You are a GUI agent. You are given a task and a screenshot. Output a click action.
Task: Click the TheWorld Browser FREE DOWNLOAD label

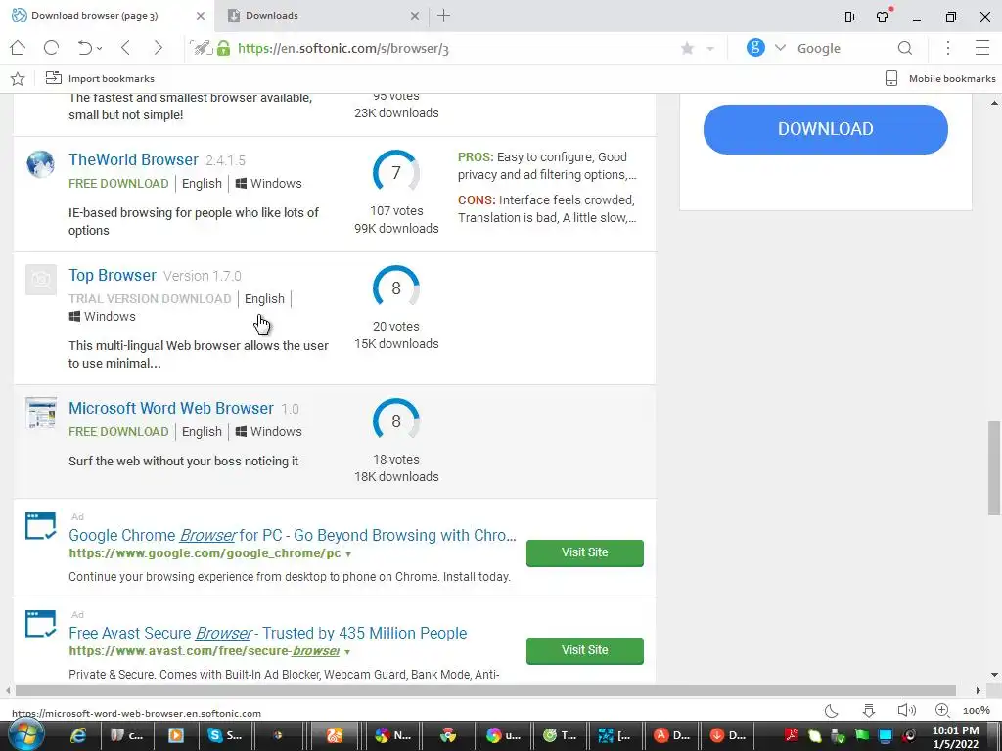point(118,183)
